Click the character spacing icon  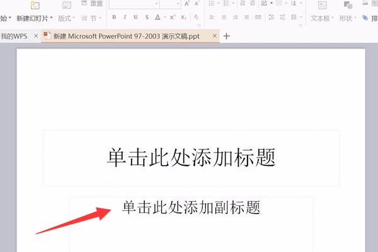coord(294,3)
